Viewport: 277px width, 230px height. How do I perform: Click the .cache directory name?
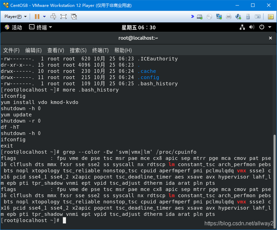tap(147, 71)
